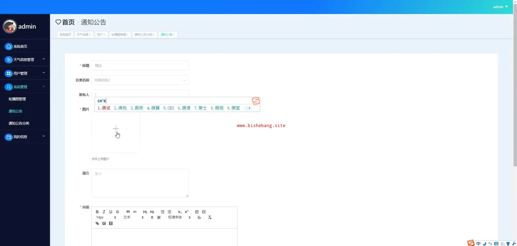Toggle Chinese/English mode in Sogou bar
517x246 pixels.
point(478,243)
